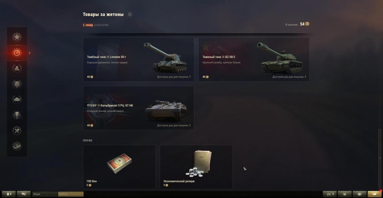Open the paintbrush customization category icon
This screenshot has width=383, height=198.
17,115
